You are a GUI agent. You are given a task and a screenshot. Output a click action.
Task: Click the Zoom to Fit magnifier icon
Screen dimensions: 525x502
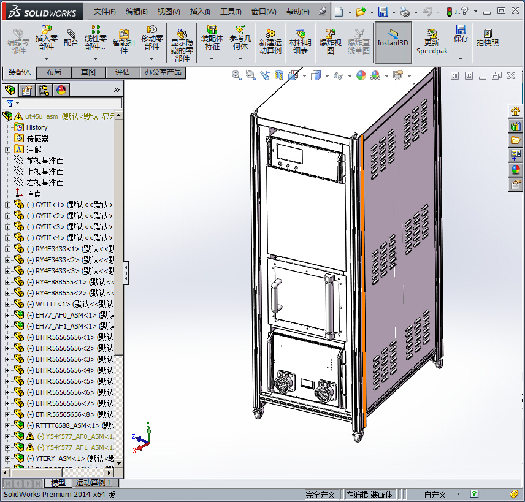(237, 75)
